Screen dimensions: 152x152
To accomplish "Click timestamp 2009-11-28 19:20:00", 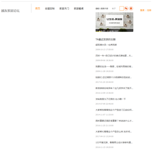I will click(104, 71).
